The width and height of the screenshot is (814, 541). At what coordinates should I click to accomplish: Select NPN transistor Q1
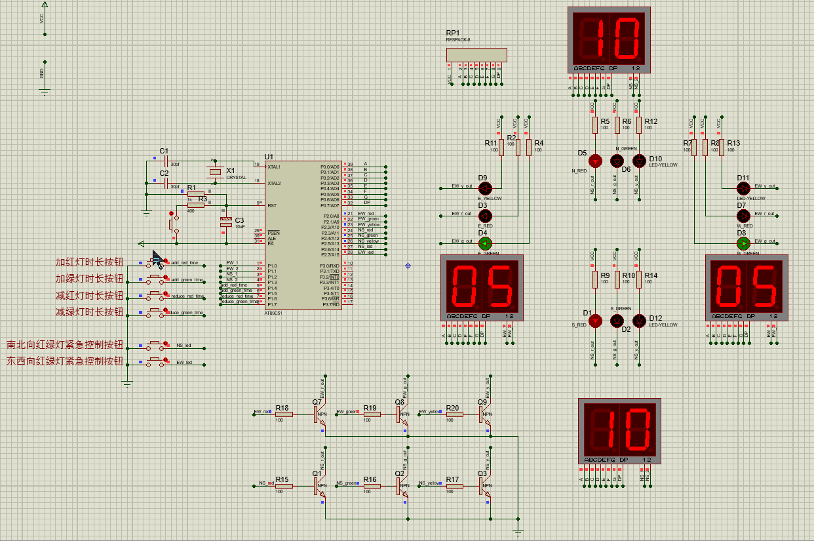(319, 486)
